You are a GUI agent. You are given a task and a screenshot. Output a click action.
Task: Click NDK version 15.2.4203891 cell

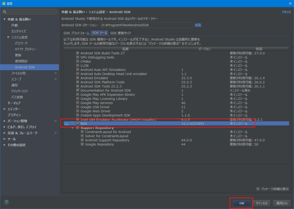[x=193, y=123]
